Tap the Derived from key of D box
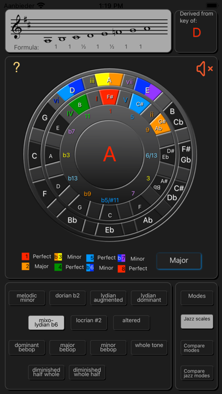 pos(196,31)
